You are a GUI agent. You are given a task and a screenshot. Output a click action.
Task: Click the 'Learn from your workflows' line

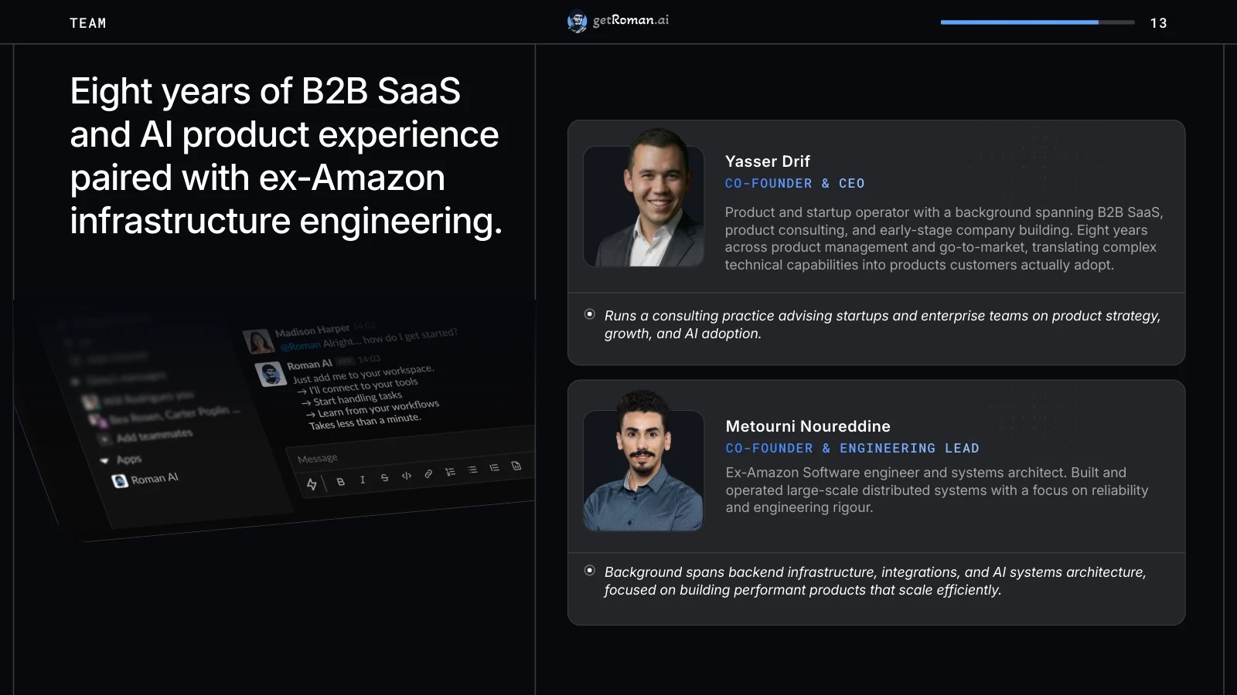373,409
